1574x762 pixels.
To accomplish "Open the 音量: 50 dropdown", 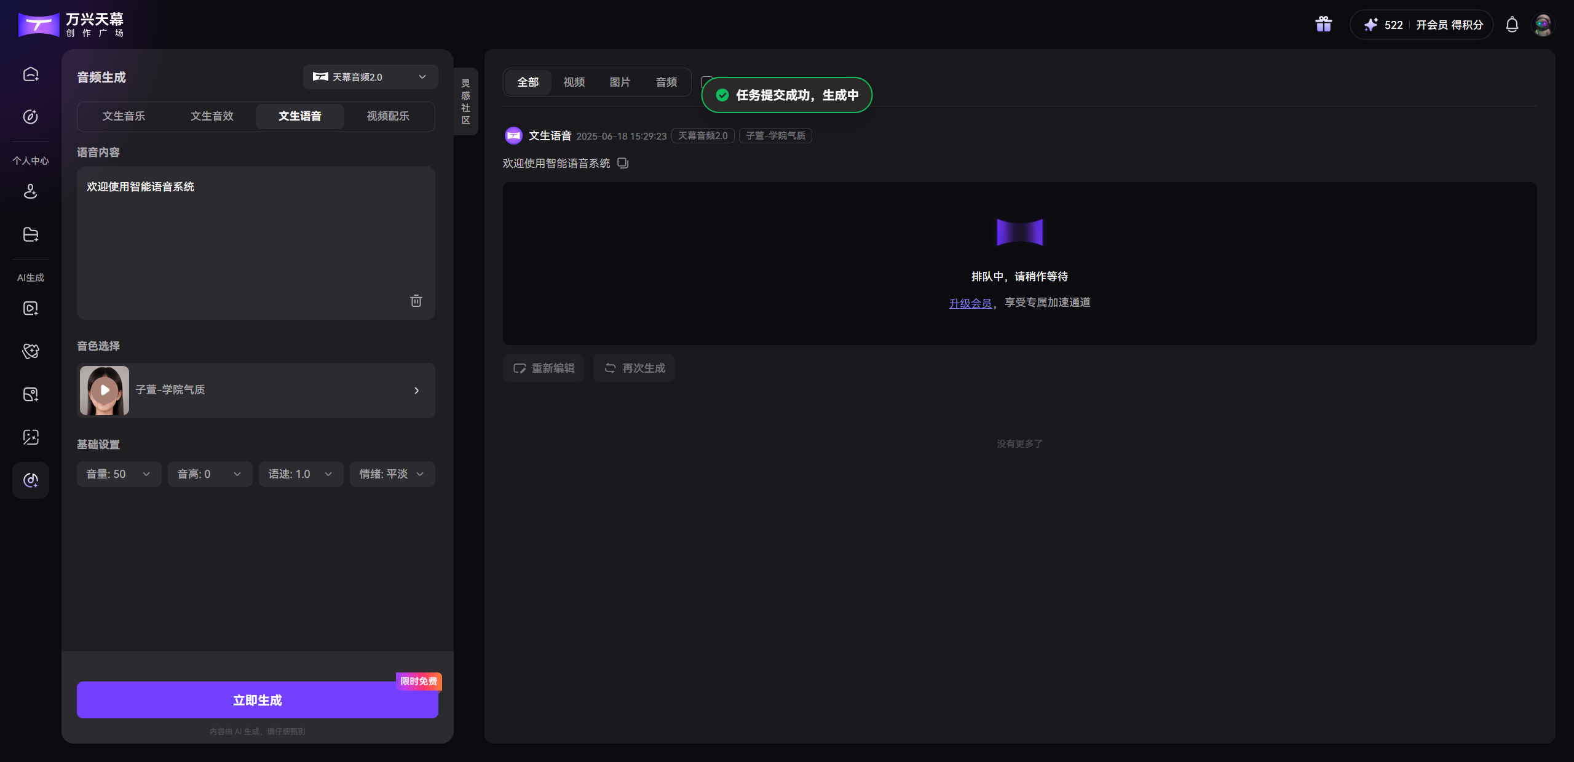I will [x=119, y=474].
